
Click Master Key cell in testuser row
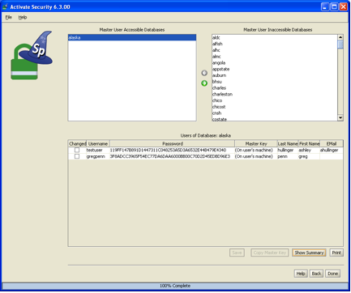click(x=256, y=150)
